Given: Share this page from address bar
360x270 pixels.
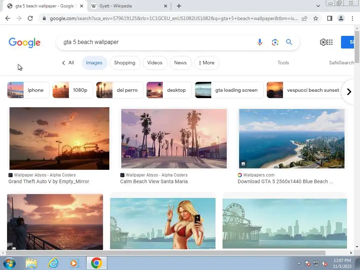Looking at the screenshot, I should tap(304, 18).
